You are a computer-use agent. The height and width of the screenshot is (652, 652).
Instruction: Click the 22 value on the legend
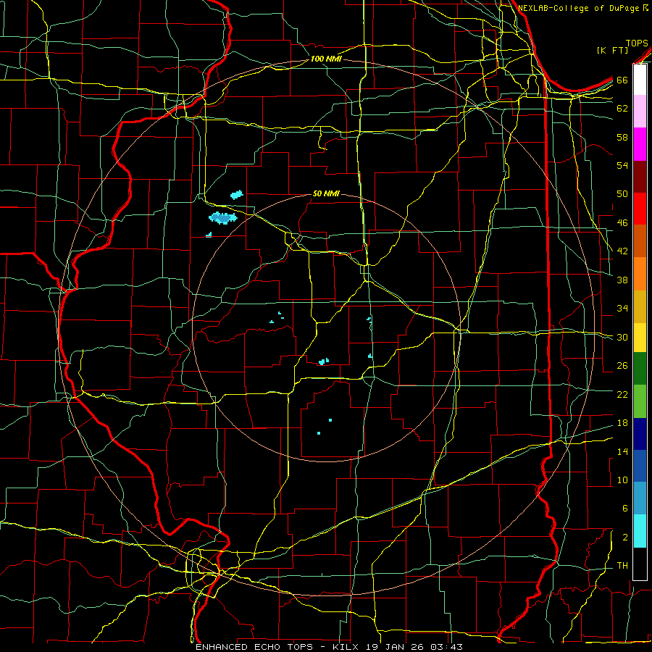point(622,394)
